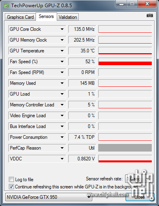The width and height of the screenshot is (159, 206).
Task: Expand the GPU Temperature sensor dropdown
Action: 62,51
